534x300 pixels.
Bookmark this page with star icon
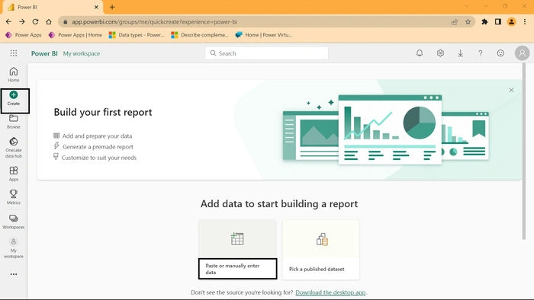468,22
